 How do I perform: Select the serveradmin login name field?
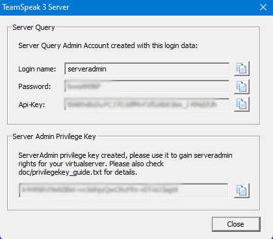(x=147, y=69)
